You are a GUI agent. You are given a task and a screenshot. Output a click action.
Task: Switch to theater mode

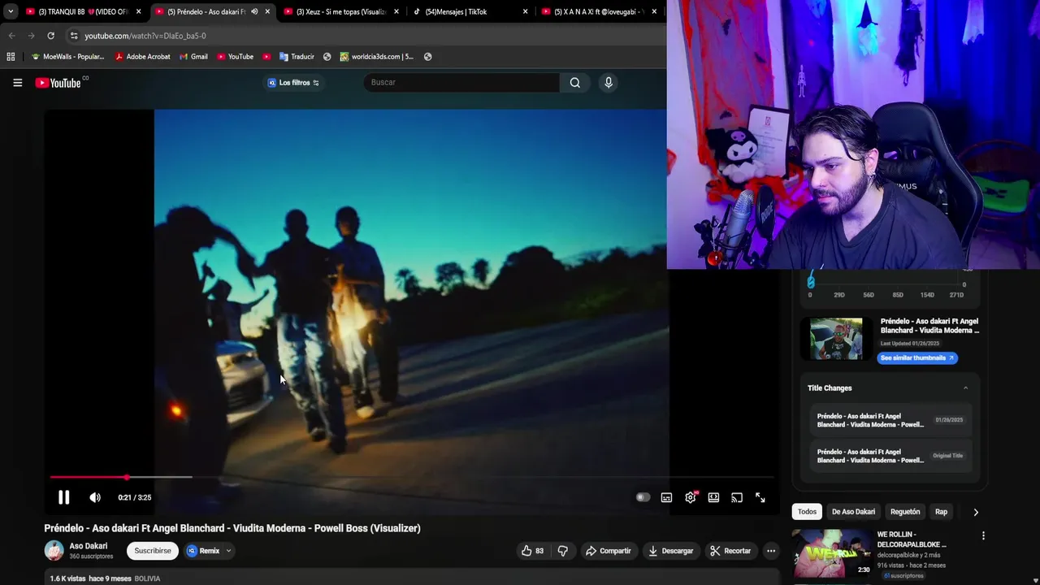[x=713, y=497]
